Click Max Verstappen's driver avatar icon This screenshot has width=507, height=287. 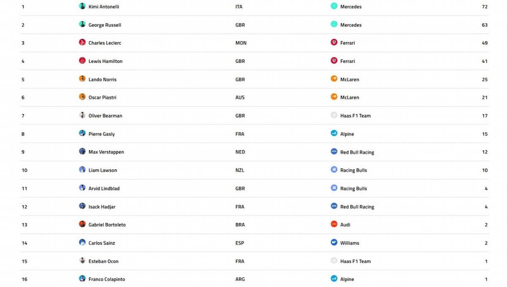click(82, 152)
